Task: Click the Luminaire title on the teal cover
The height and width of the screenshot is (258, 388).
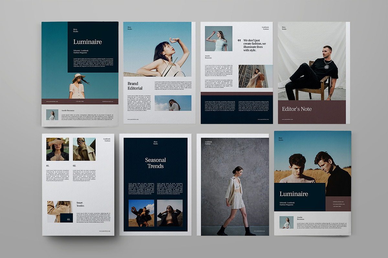Action: [87, 42]
